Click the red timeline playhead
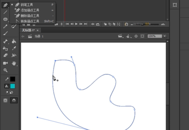Viewport: 189px width, 130px height. tap(65, 11)
